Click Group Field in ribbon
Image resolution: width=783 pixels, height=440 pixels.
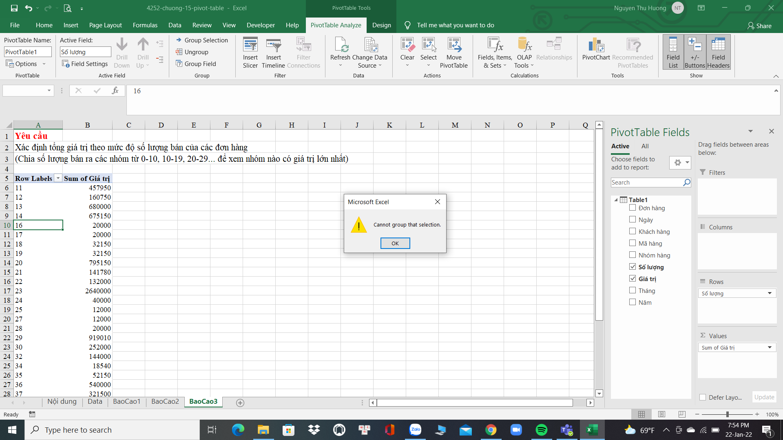click(x=196, y=64)
